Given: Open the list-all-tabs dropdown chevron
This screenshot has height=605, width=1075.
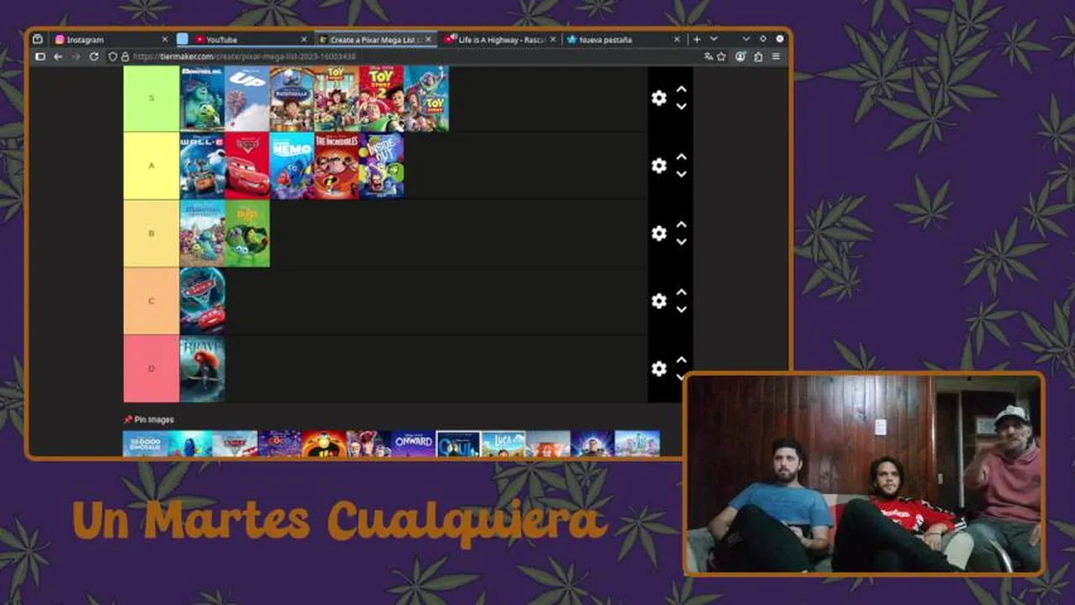Looking at the screenshot, I should coord(714,39).
